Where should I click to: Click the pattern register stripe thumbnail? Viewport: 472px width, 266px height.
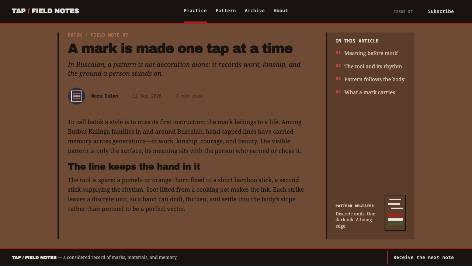(395, 213)
